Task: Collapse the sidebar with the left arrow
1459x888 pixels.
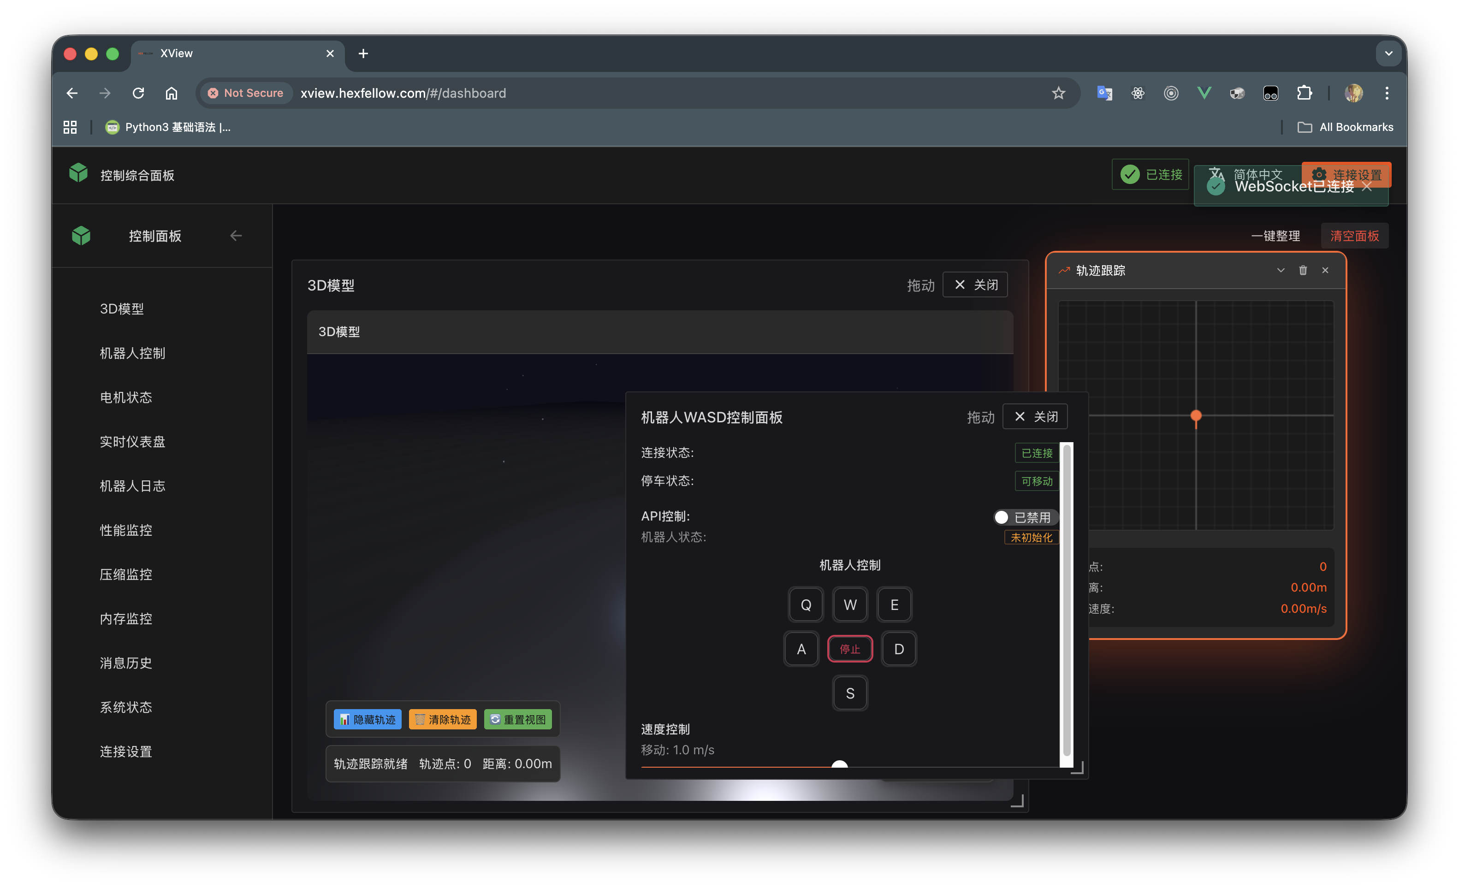Action: [236, 236]
